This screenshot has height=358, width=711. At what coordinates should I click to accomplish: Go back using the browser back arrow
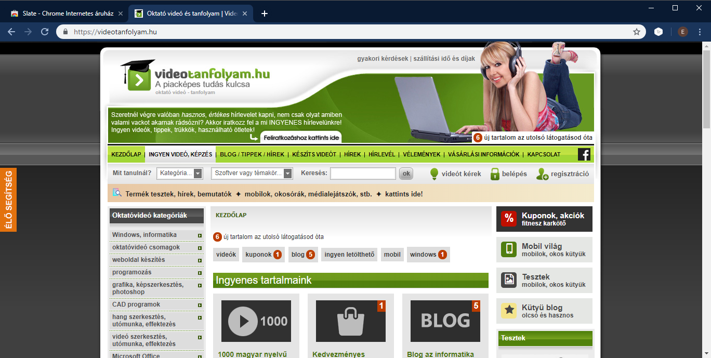click(x=11, y=32)
